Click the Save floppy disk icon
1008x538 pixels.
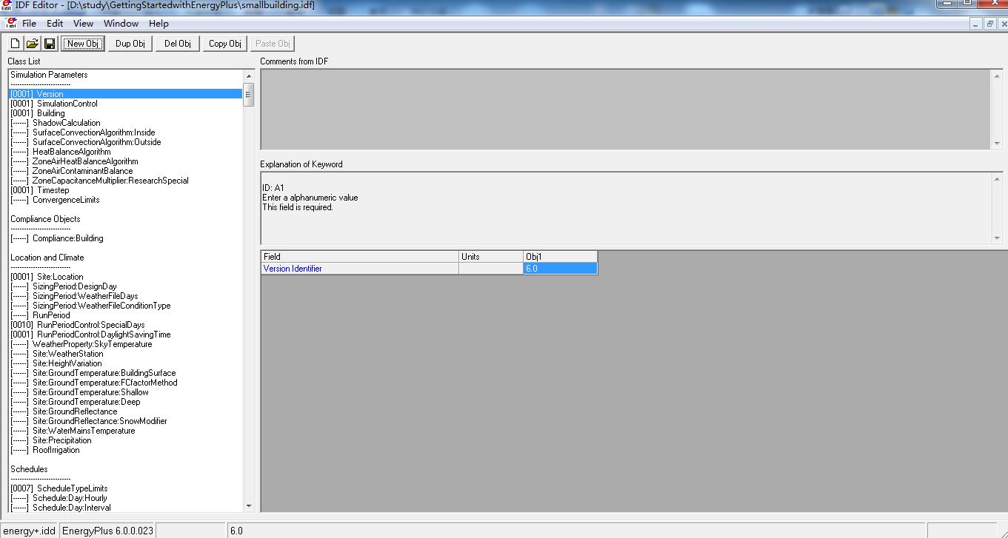[50, 44]
